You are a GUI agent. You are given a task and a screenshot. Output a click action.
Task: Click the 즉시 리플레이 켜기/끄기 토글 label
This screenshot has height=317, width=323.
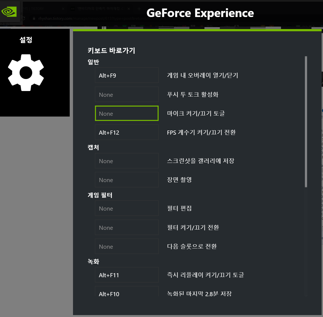[205, 275]
